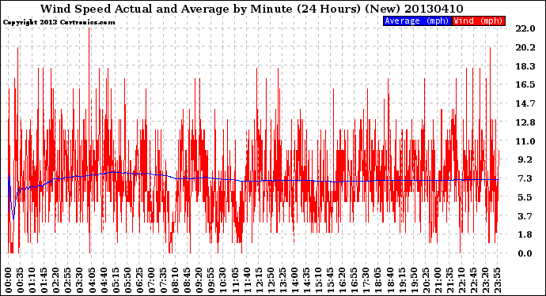
Task: Select the 14.7 y-axis value
Action: (x=525, y=103)
